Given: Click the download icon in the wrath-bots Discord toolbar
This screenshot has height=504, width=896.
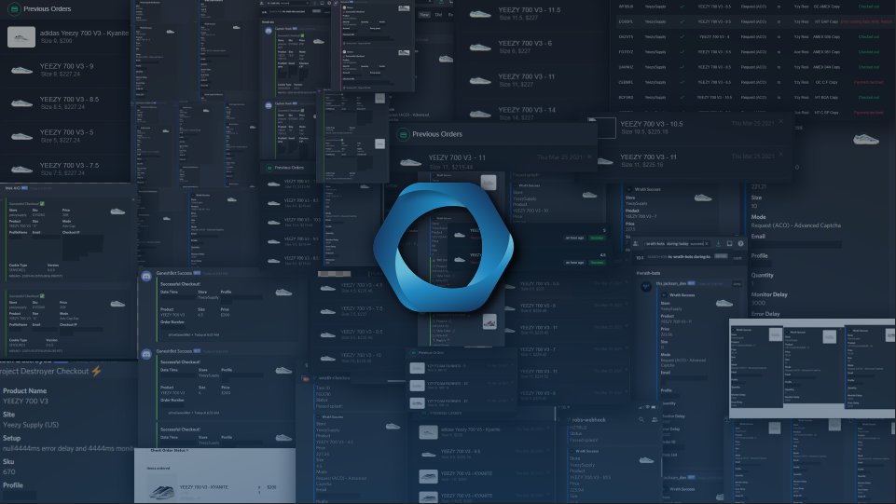Looking at the screenshot, I should click(x=718, y=244).
